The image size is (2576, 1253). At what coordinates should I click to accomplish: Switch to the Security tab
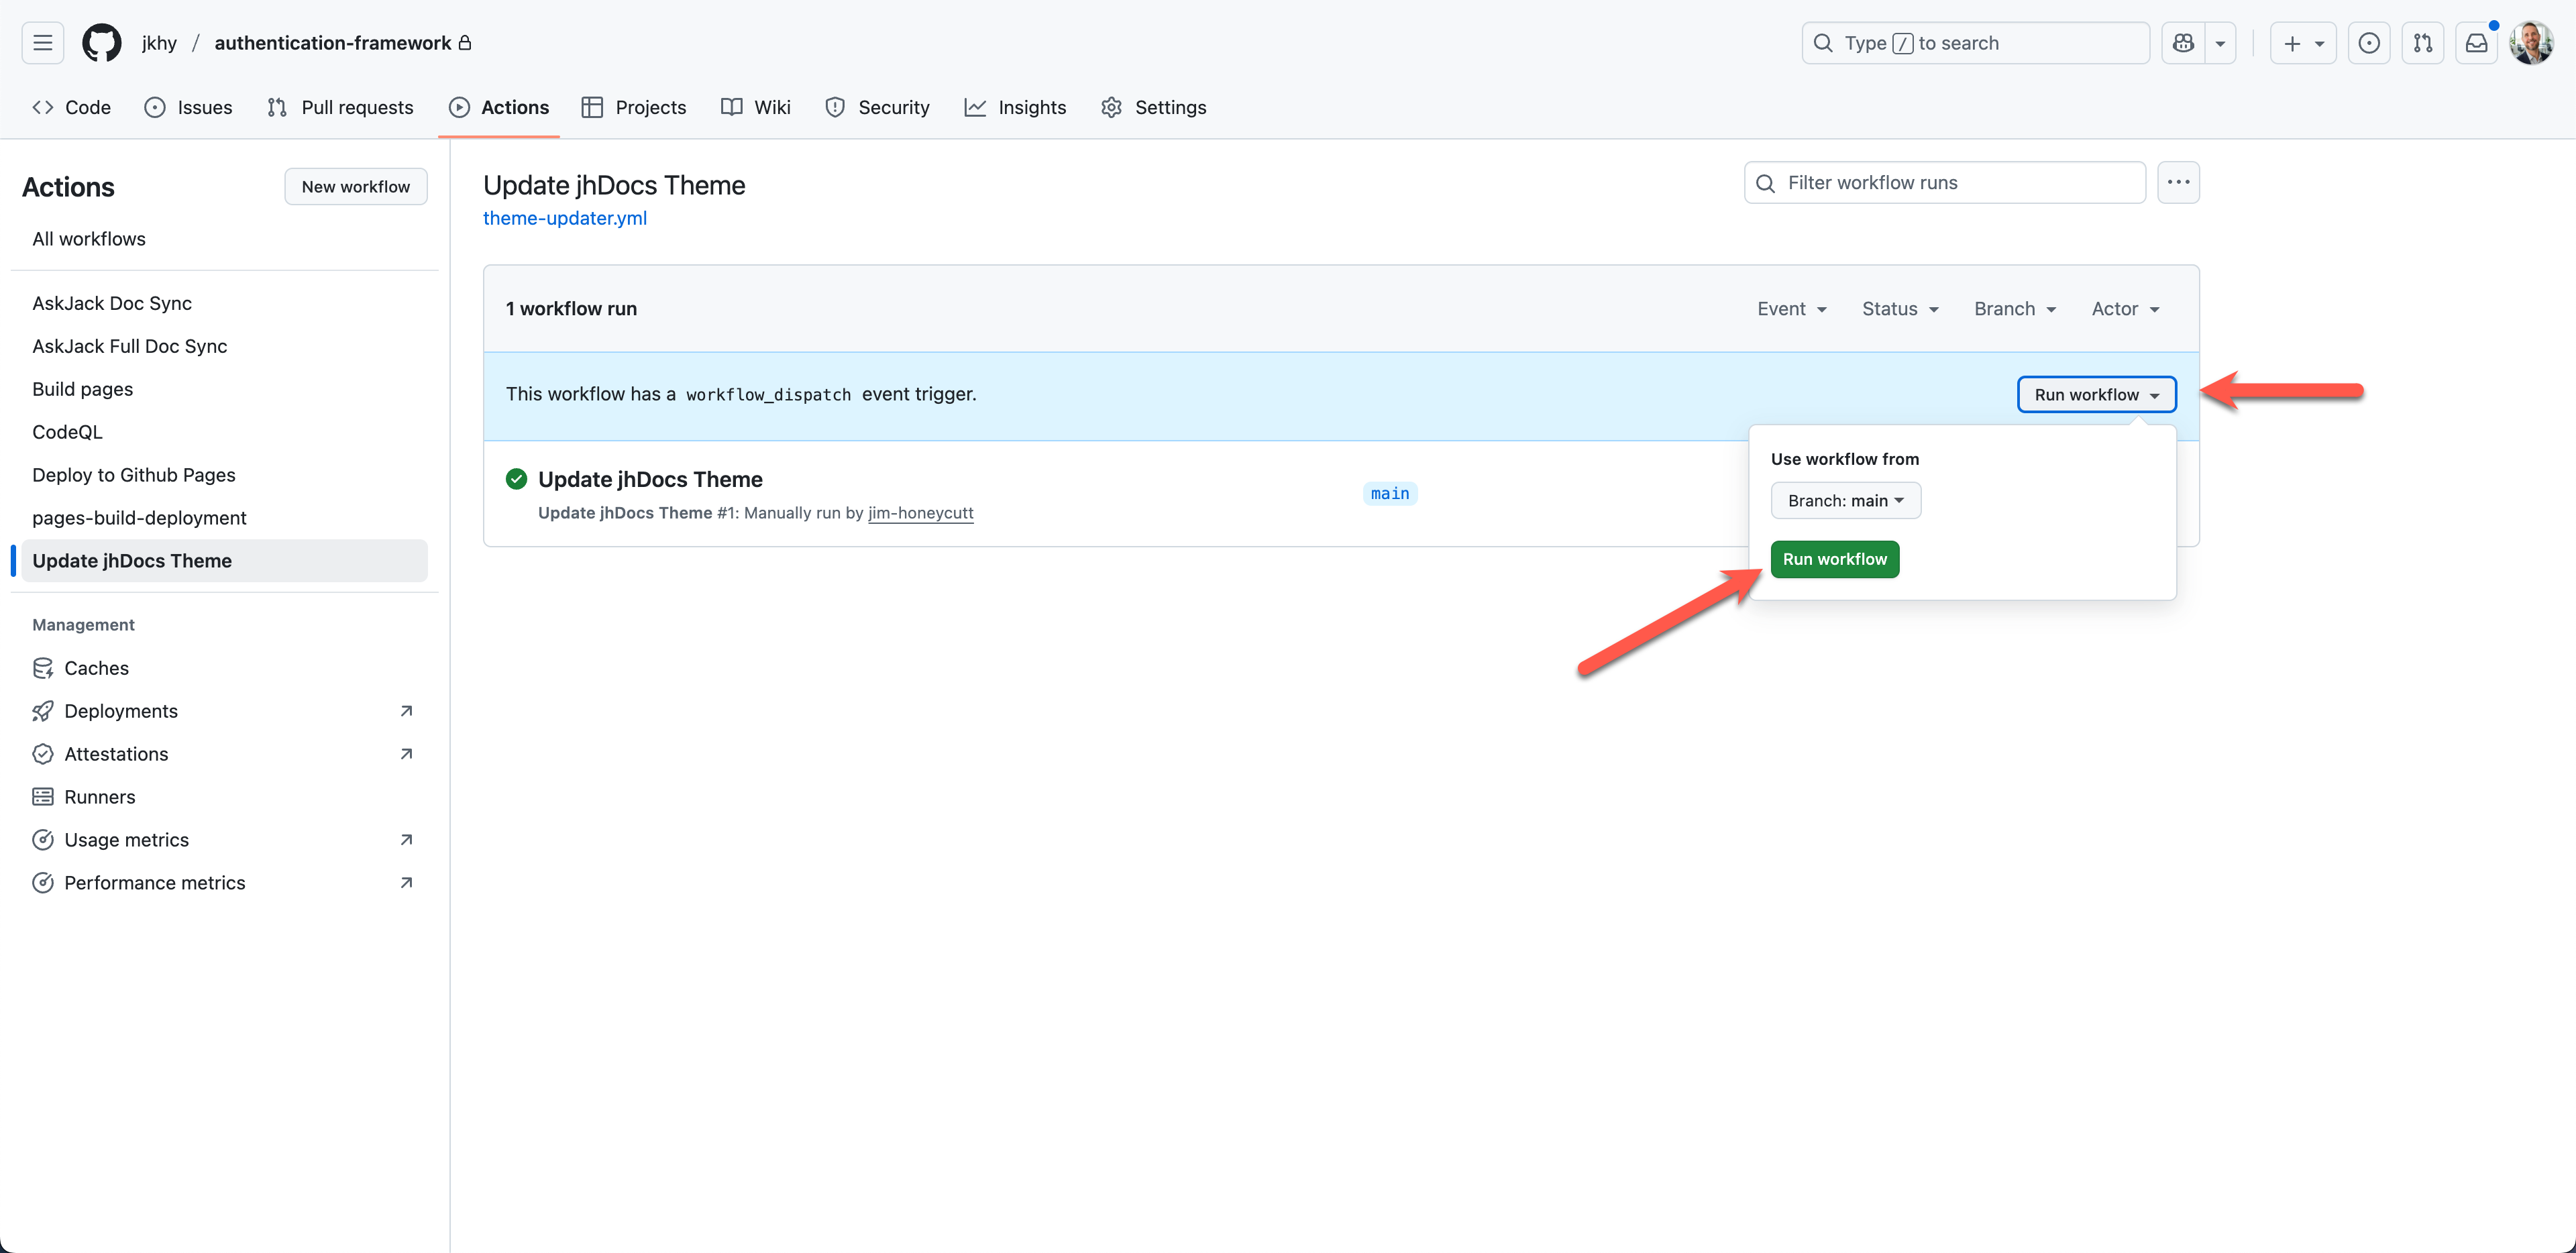(x=877, y=107)
